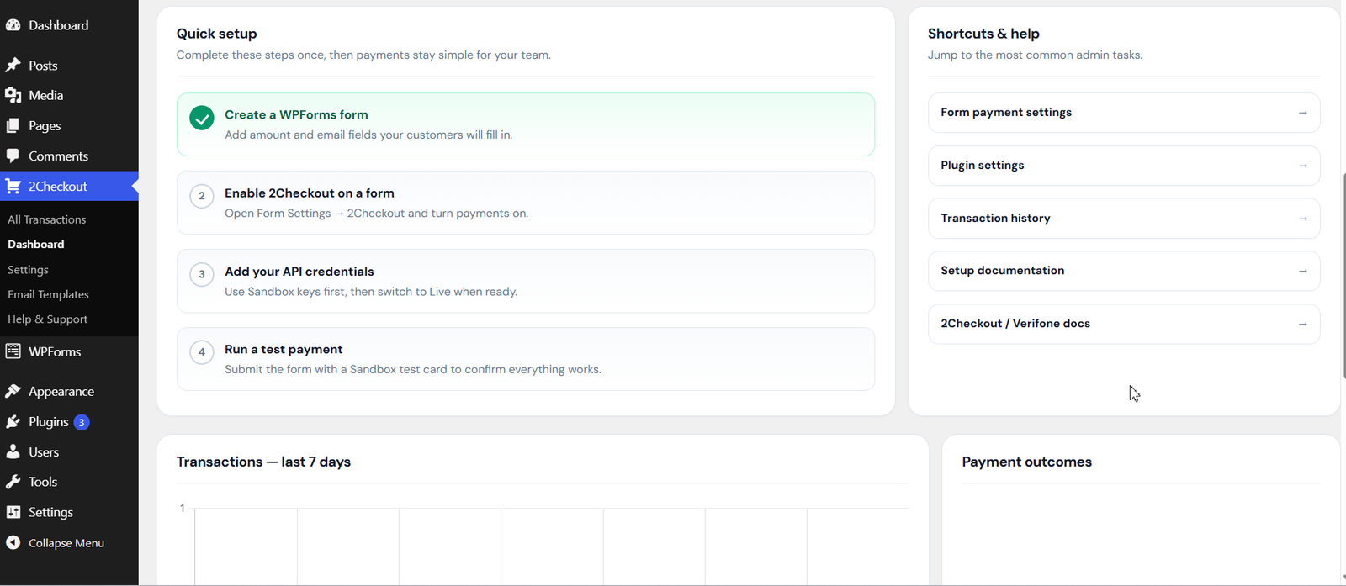Click the Collapse Menu arrow icon
The width and height of the screenshot is (1346, 586).
point(13,543)
